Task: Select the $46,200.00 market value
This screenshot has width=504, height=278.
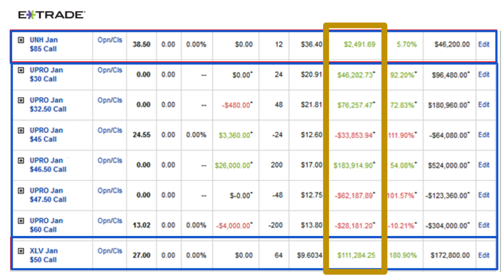Action: pyautogui.click(x=452, y=45)
